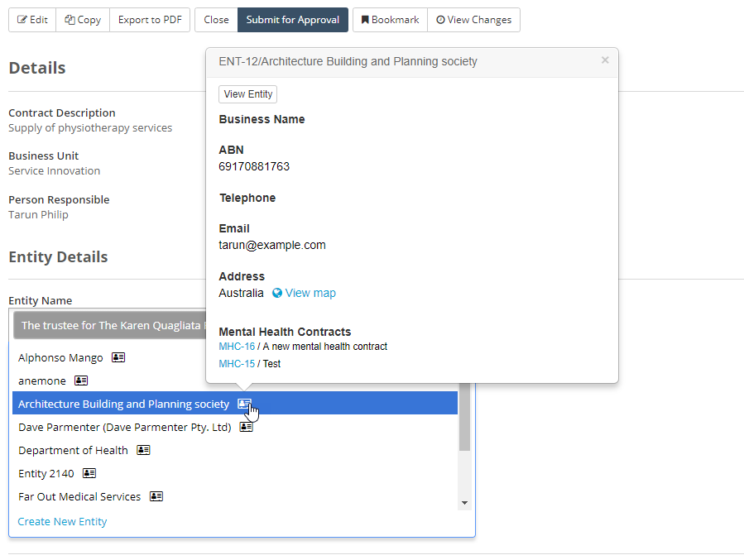Click the copy icon beside Copy label
The width and height of the screenshot is (744, 560).
tap(70, 19)
